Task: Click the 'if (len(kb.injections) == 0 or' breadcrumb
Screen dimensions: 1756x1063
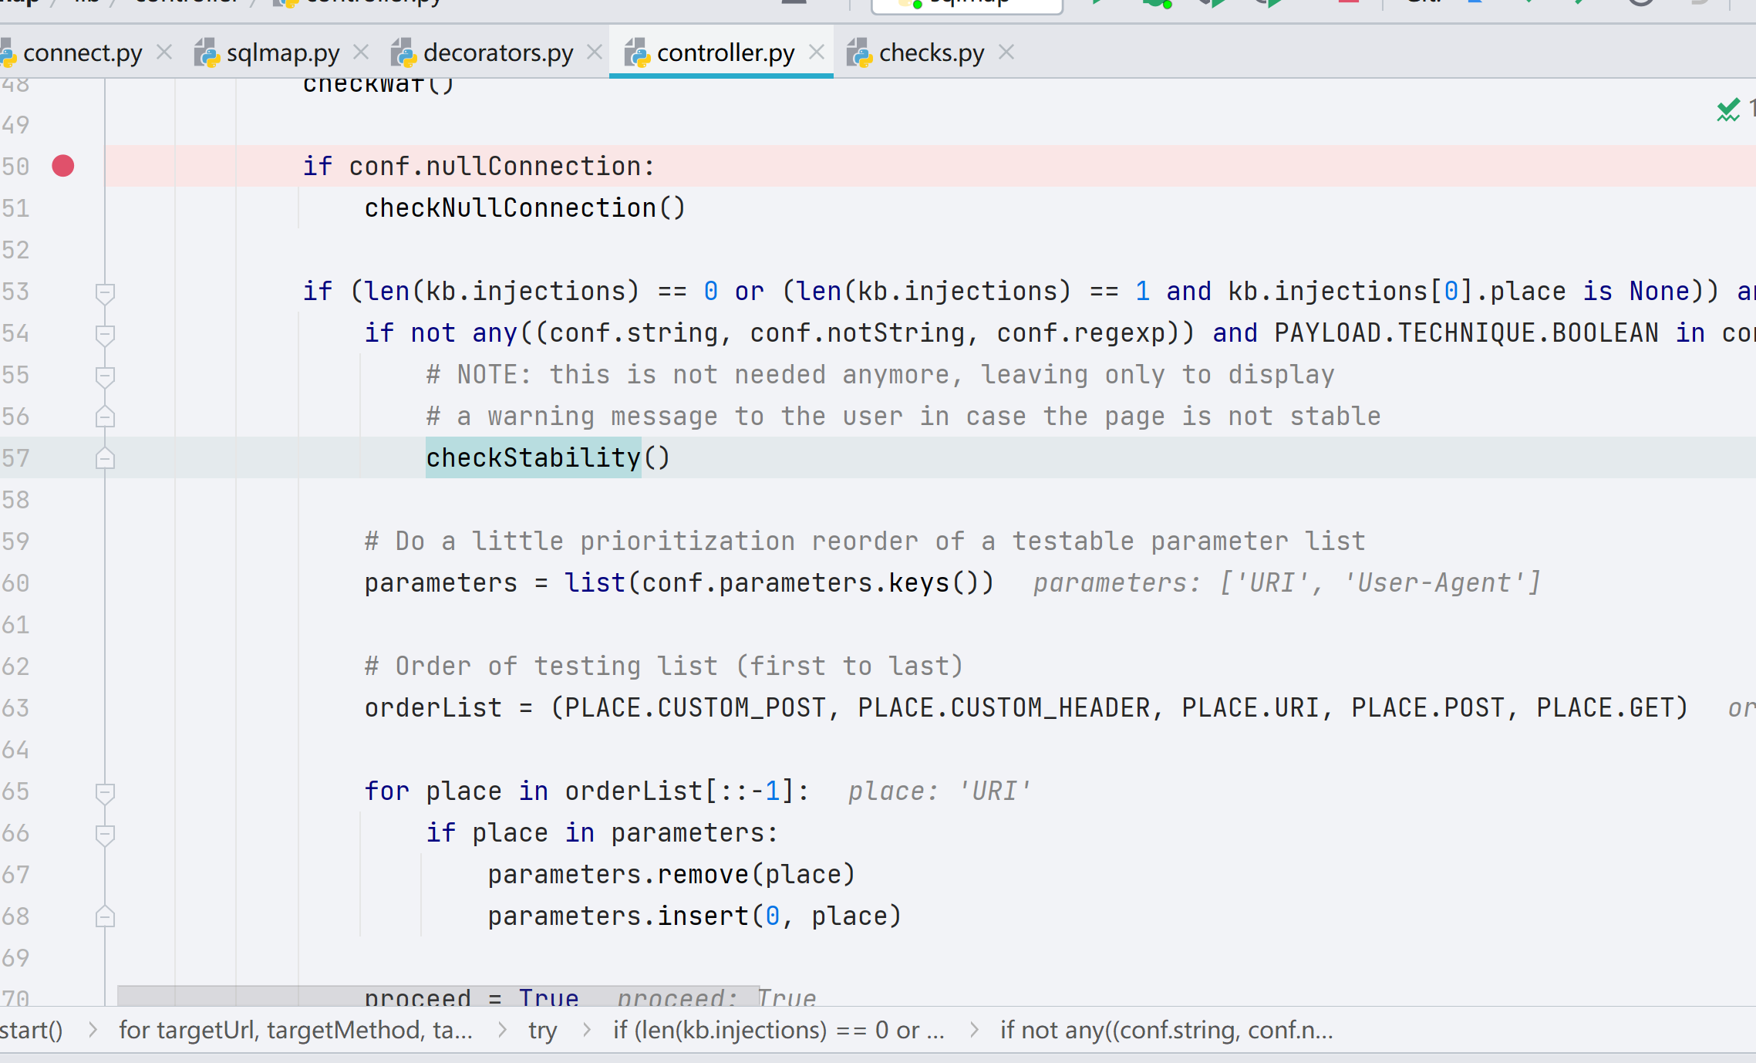Action: tap(778, 1030)
